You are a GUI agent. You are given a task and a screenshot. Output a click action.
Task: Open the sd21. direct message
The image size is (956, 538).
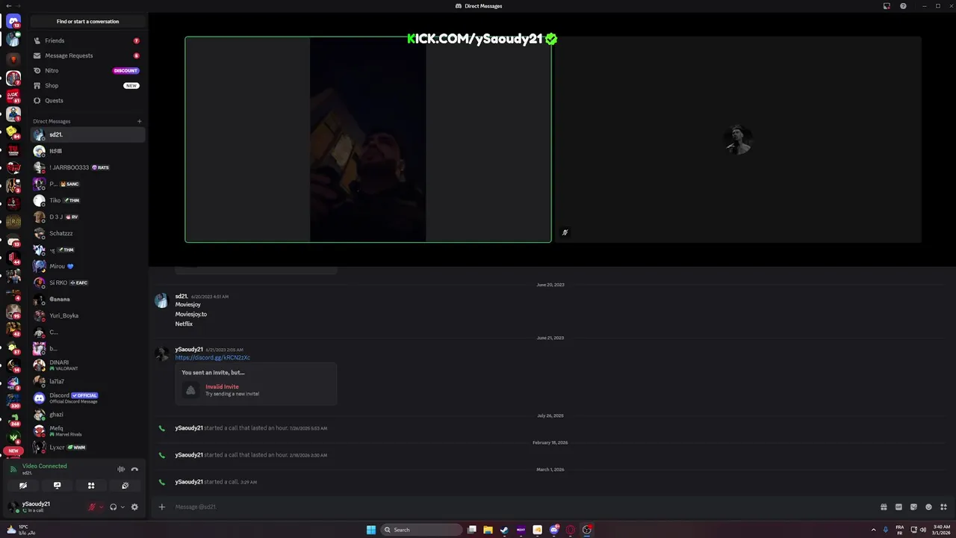point(87,134)
